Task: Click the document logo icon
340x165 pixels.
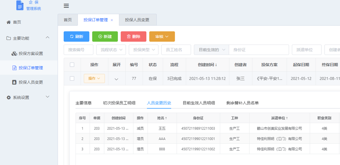Action: coord(20,5)
